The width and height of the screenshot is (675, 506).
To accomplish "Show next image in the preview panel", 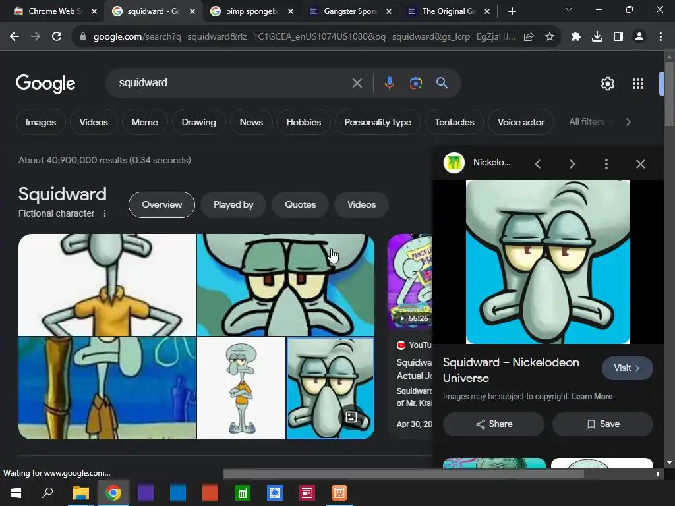I will click(572, 164).
